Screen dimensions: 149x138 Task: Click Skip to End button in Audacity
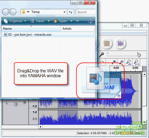(x=121, y=43)
